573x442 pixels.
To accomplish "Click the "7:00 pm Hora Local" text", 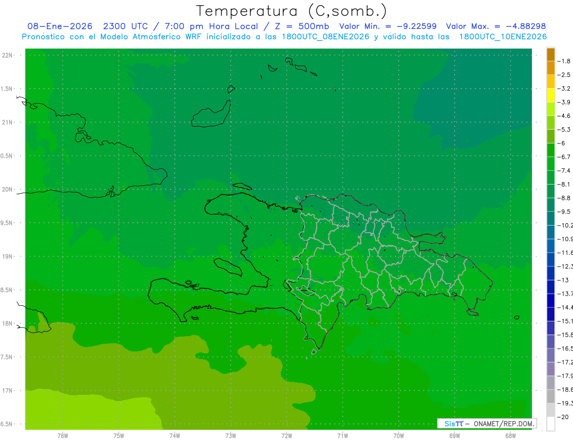I will [211, 26].
